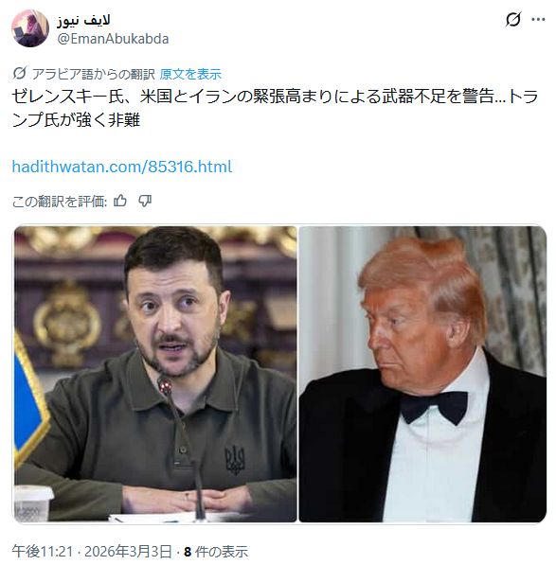Open the hadithwatan.com/85316.html link

[122, 167]
